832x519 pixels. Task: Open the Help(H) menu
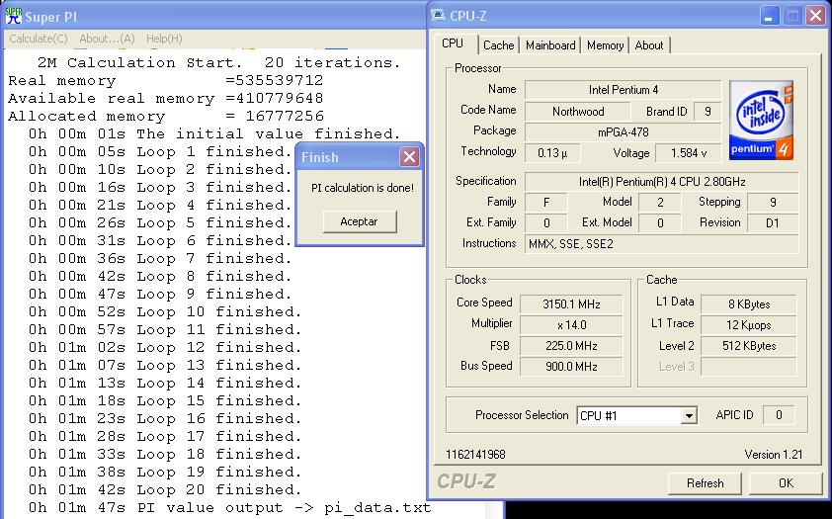[x=164, y=39]
